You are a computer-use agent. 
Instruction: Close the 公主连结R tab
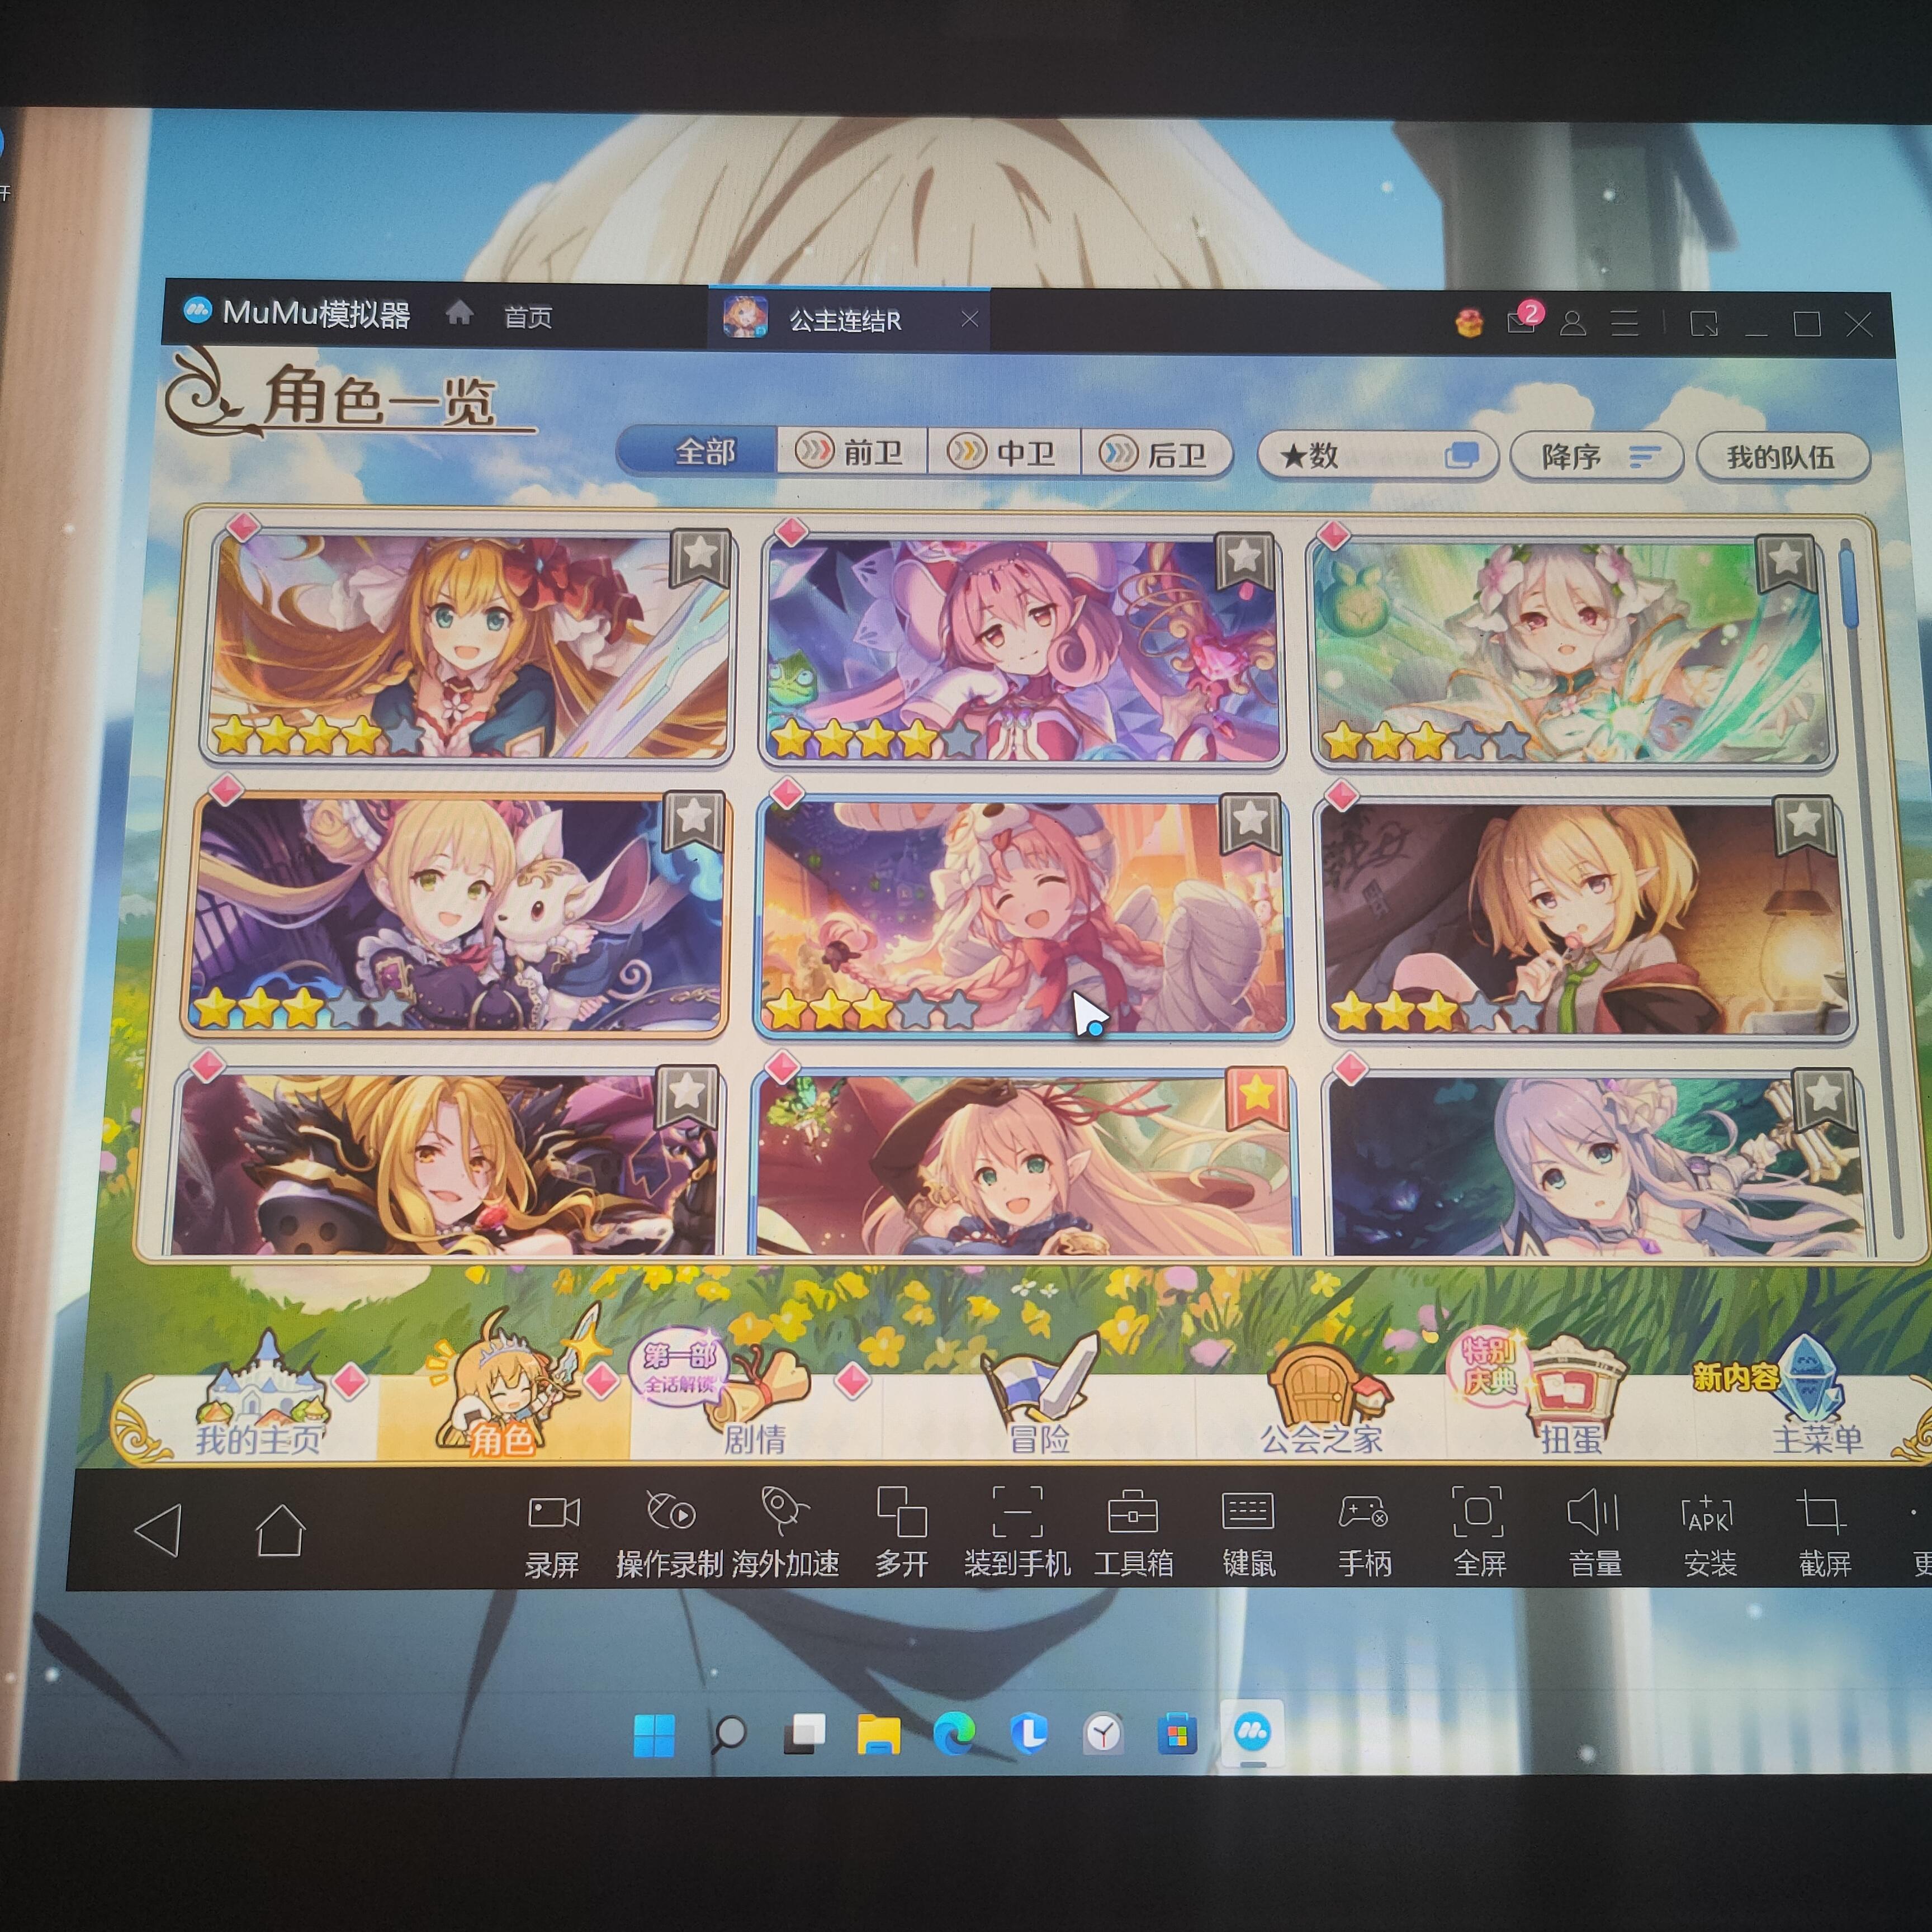(x=969, y=319)
